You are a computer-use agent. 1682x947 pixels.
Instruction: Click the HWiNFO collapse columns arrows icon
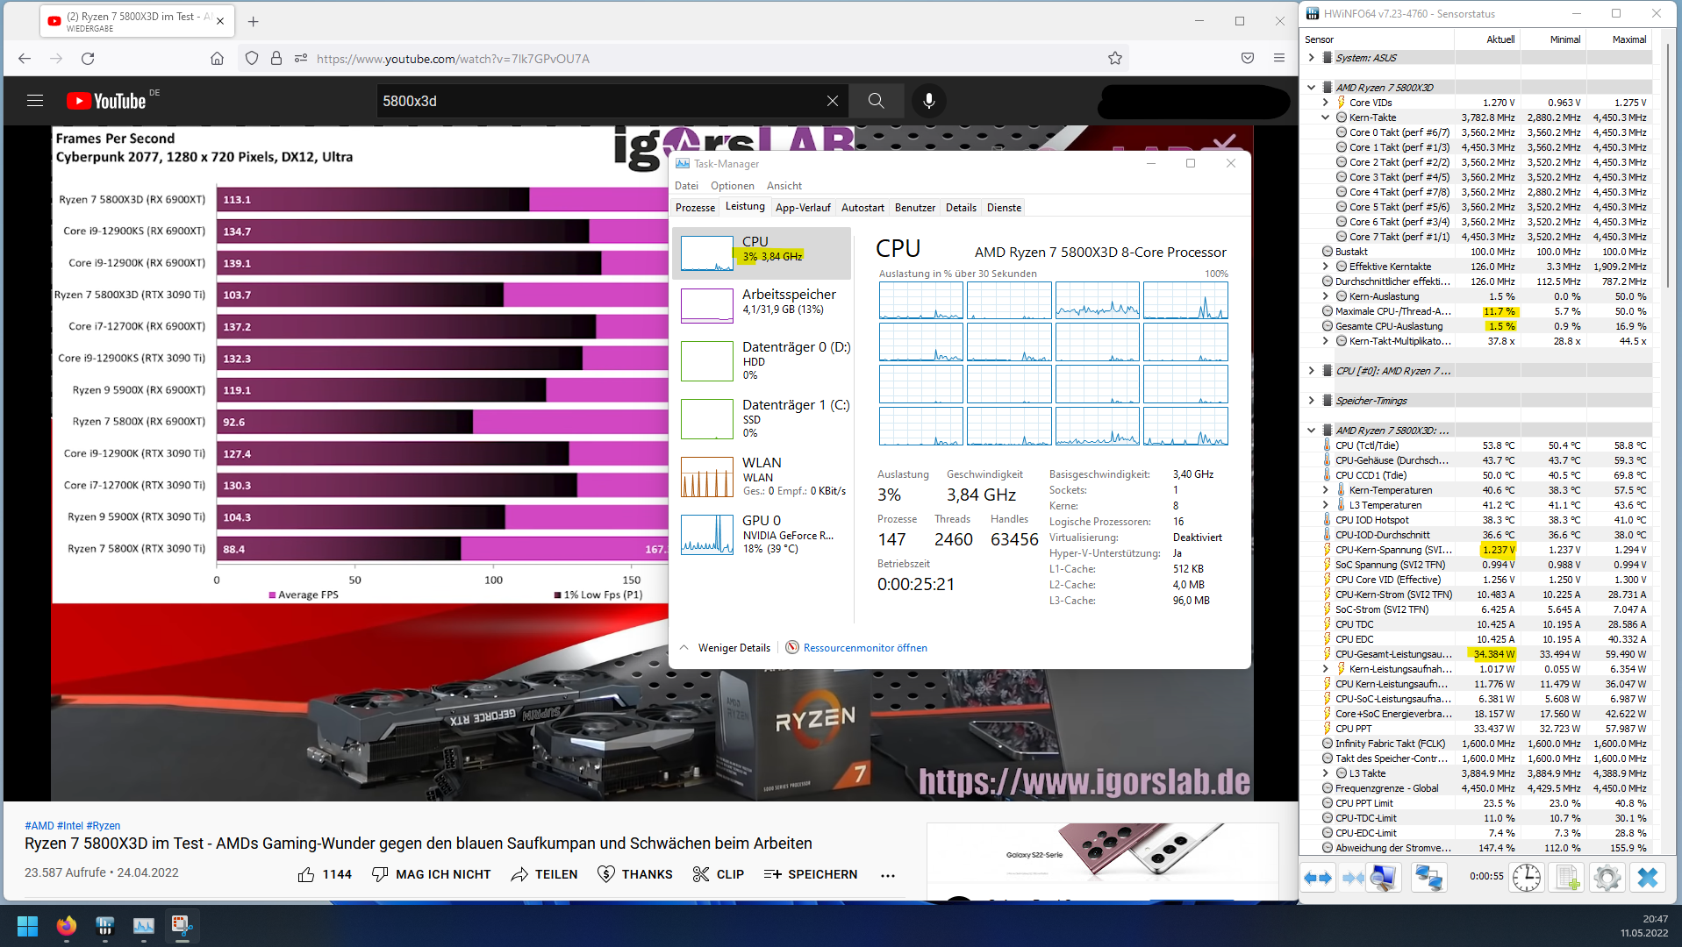(1352, 878)
